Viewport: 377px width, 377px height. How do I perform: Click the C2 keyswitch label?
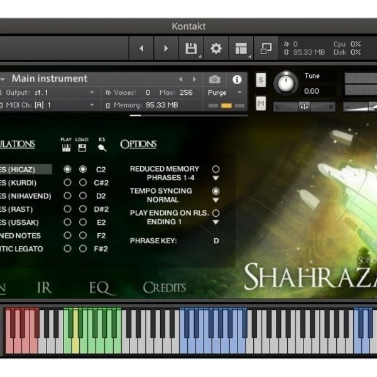[101, 170]
